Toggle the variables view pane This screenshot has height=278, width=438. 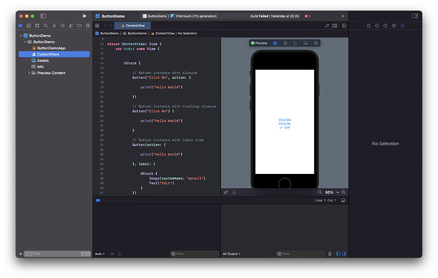[338, 254]
